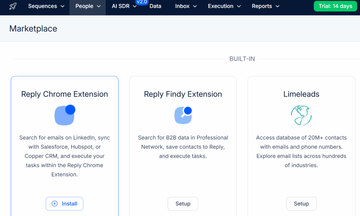360x216 pixels.
Task: Open the Inbox menu
Action: [x=186, y=6]
